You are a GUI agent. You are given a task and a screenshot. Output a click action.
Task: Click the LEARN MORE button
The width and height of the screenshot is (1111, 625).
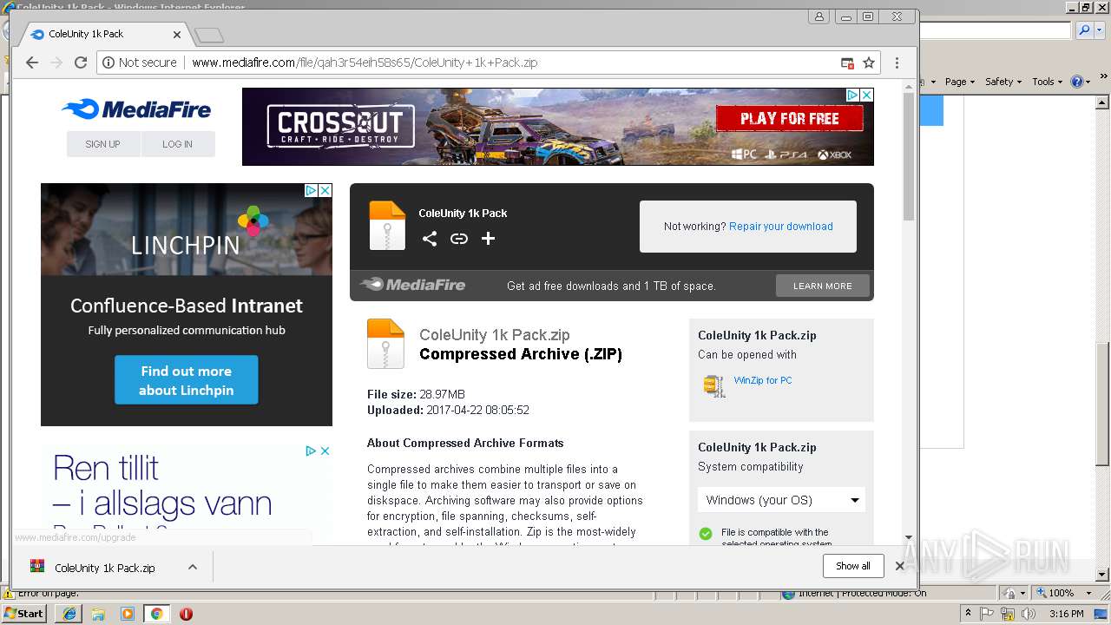coord(822,286)
